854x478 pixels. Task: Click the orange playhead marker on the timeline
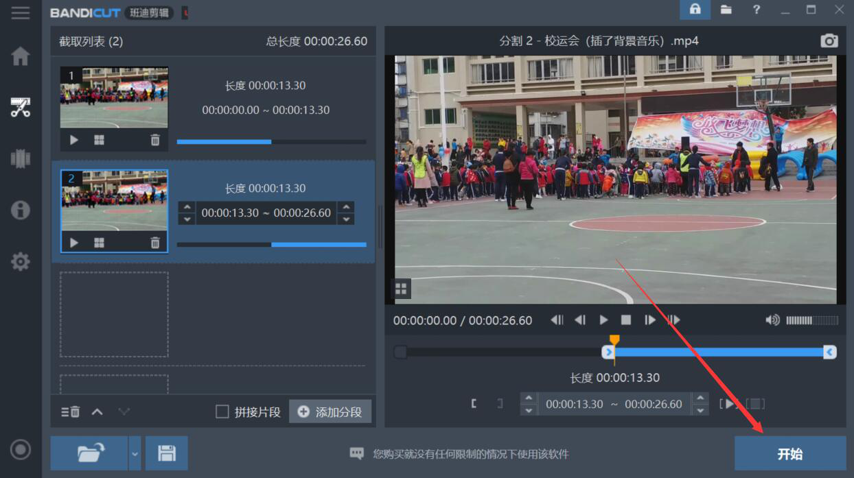click(x=614, y=341)
